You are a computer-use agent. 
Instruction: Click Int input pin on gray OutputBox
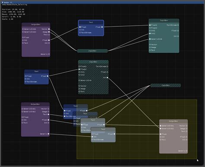pyautogui.click(x=160, y=137)
